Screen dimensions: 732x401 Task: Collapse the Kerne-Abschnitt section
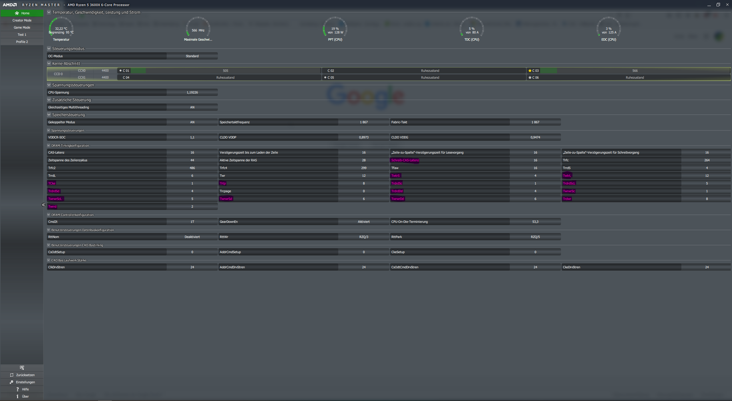pyautogui.click(x=49, y=63)
